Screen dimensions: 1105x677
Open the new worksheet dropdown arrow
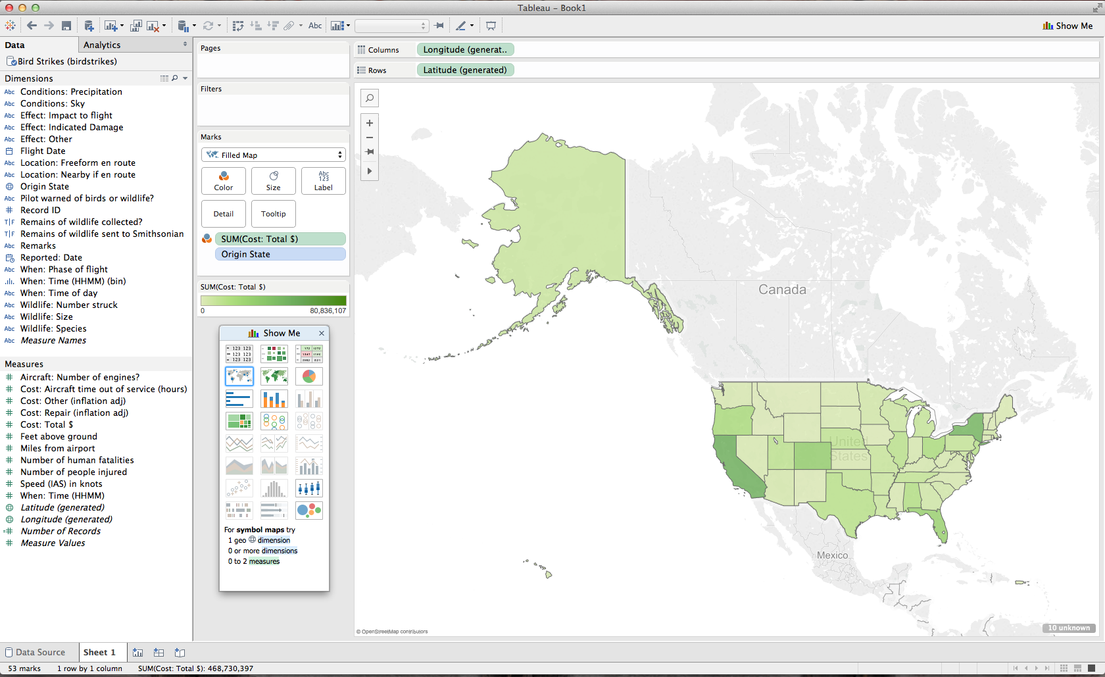click(122, 26)
